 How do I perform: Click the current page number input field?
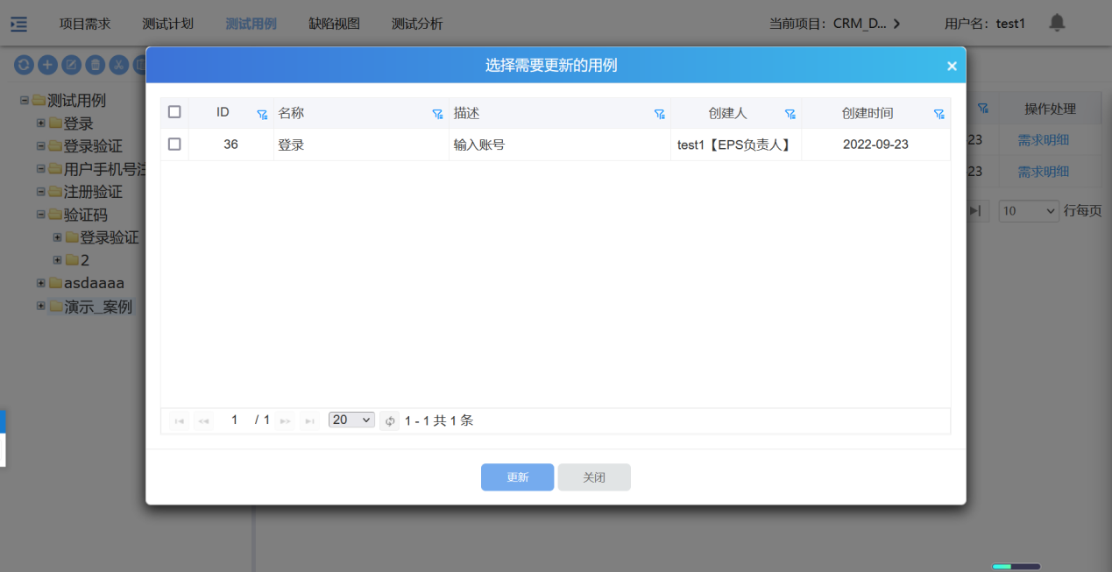click(x=235, y=420)
